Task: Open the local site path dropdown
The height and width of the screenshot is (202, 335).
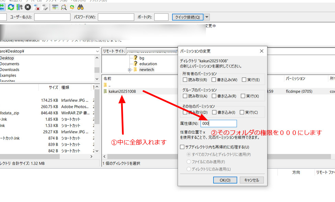Action: pos(97,51)
